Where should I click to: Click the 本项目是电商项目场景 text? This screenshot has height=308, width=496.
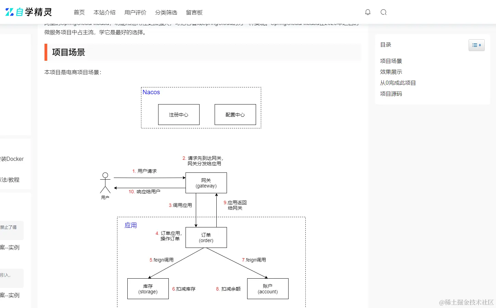pyautogui.click(x=73, y=72)
